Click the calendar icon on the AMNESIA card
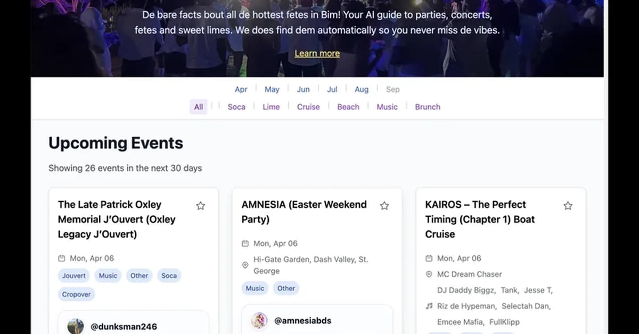 point(245,244)
